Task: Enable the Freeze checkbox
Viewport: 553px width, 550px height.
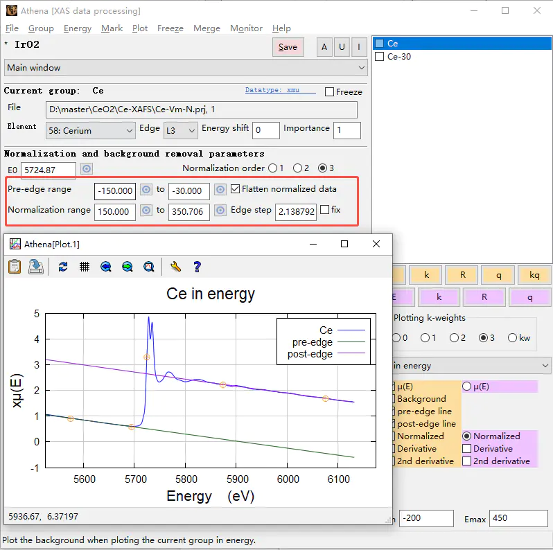Action: coord(330,92)
